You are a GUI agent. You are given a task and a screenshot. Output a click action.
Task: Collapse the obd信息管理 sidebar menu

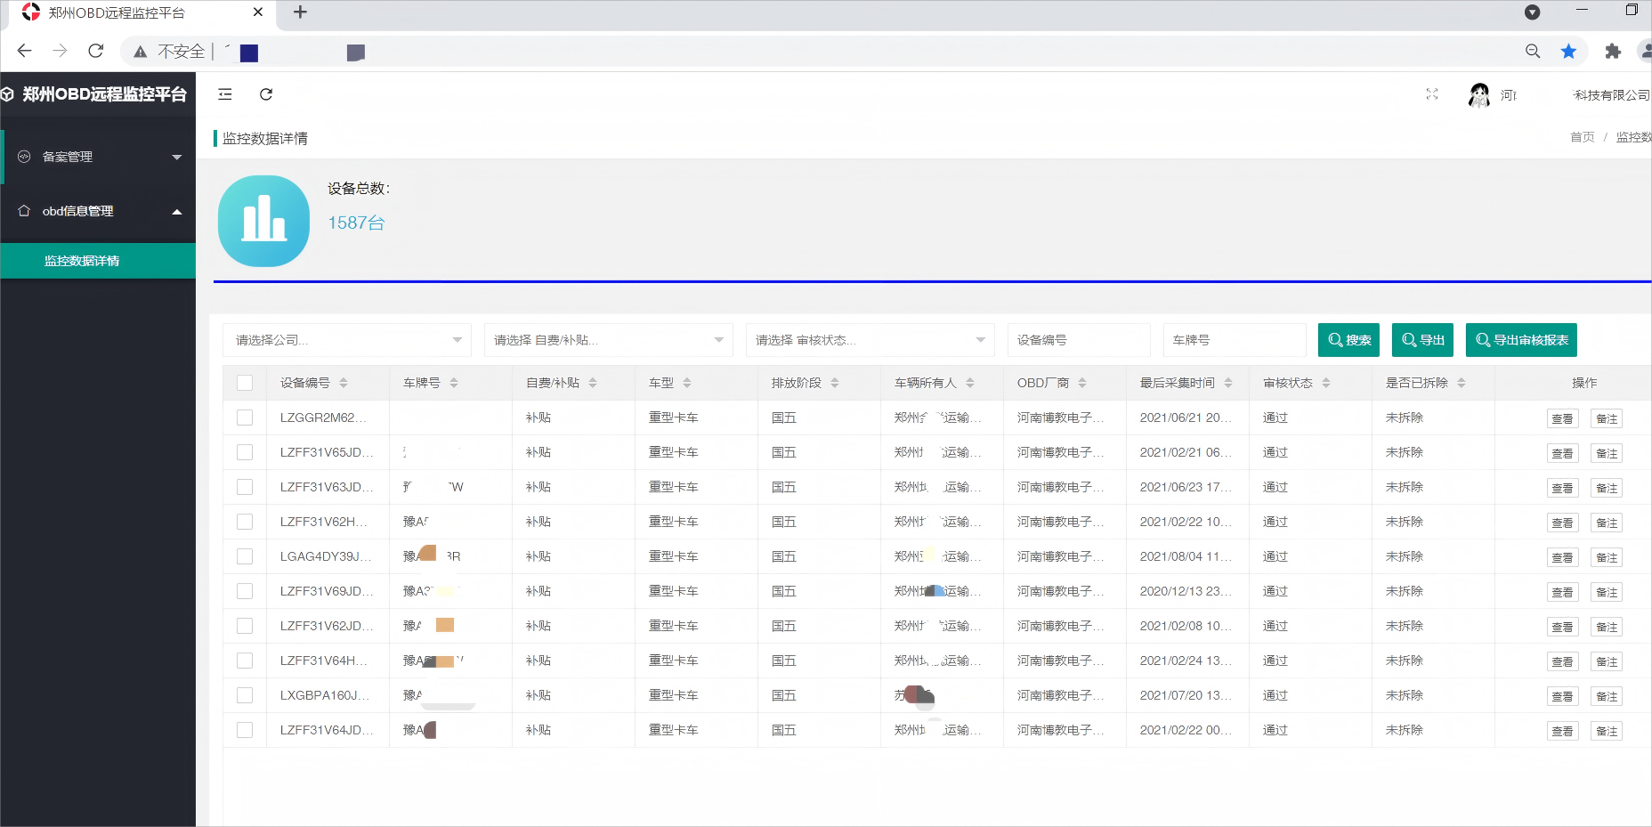(98, 211)
